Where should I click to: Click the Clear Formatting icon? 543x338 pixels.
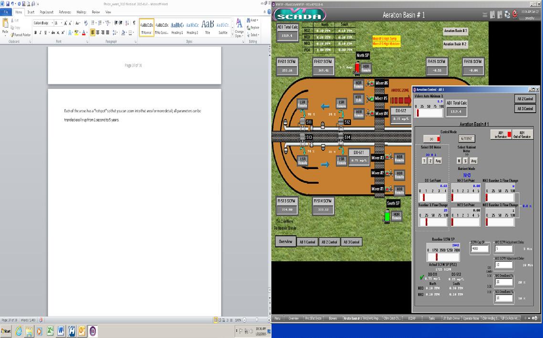click(85, 23)
